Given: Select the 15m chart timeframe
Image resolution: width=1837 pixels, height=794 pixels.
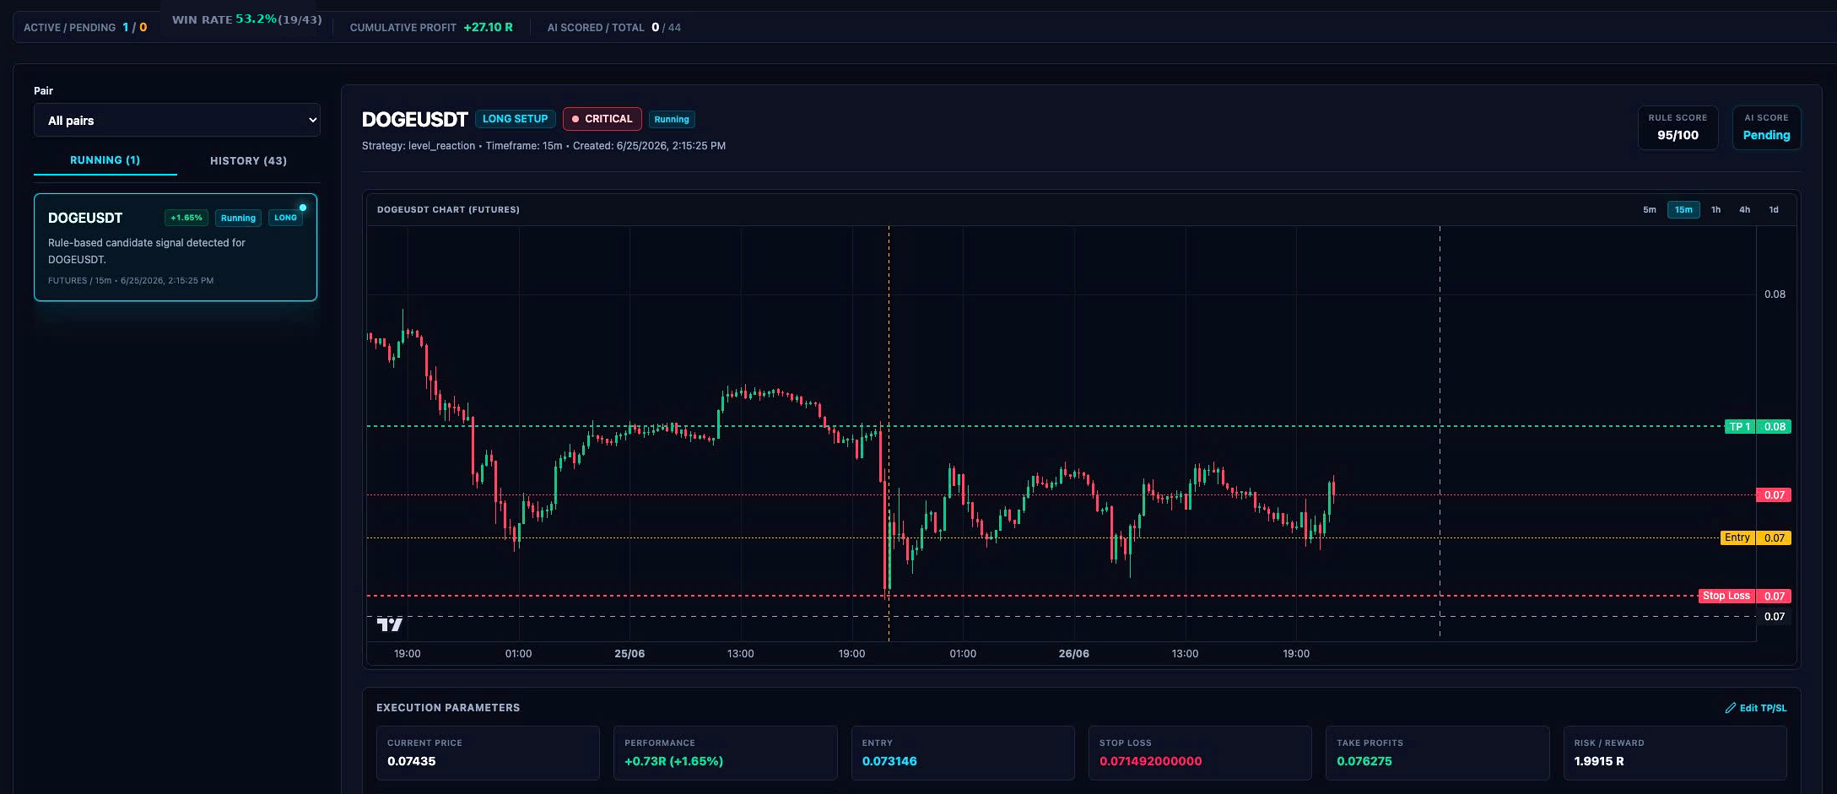Looking at the screenshot, I should point(1683,210).
